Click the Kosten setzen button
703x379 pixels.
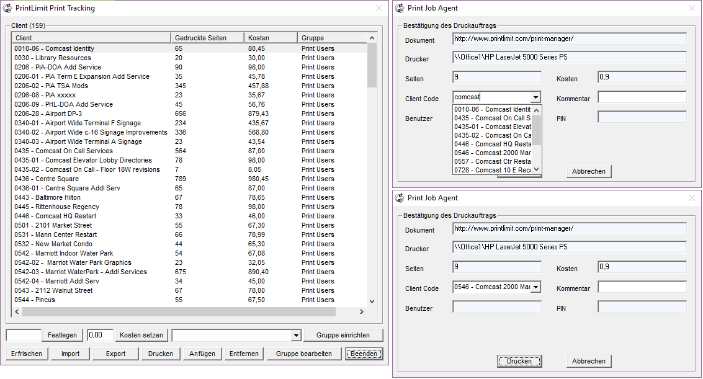141,335
